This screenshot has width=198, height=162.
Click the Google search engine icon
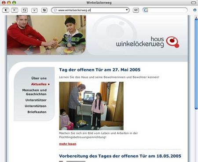[145, 10]
